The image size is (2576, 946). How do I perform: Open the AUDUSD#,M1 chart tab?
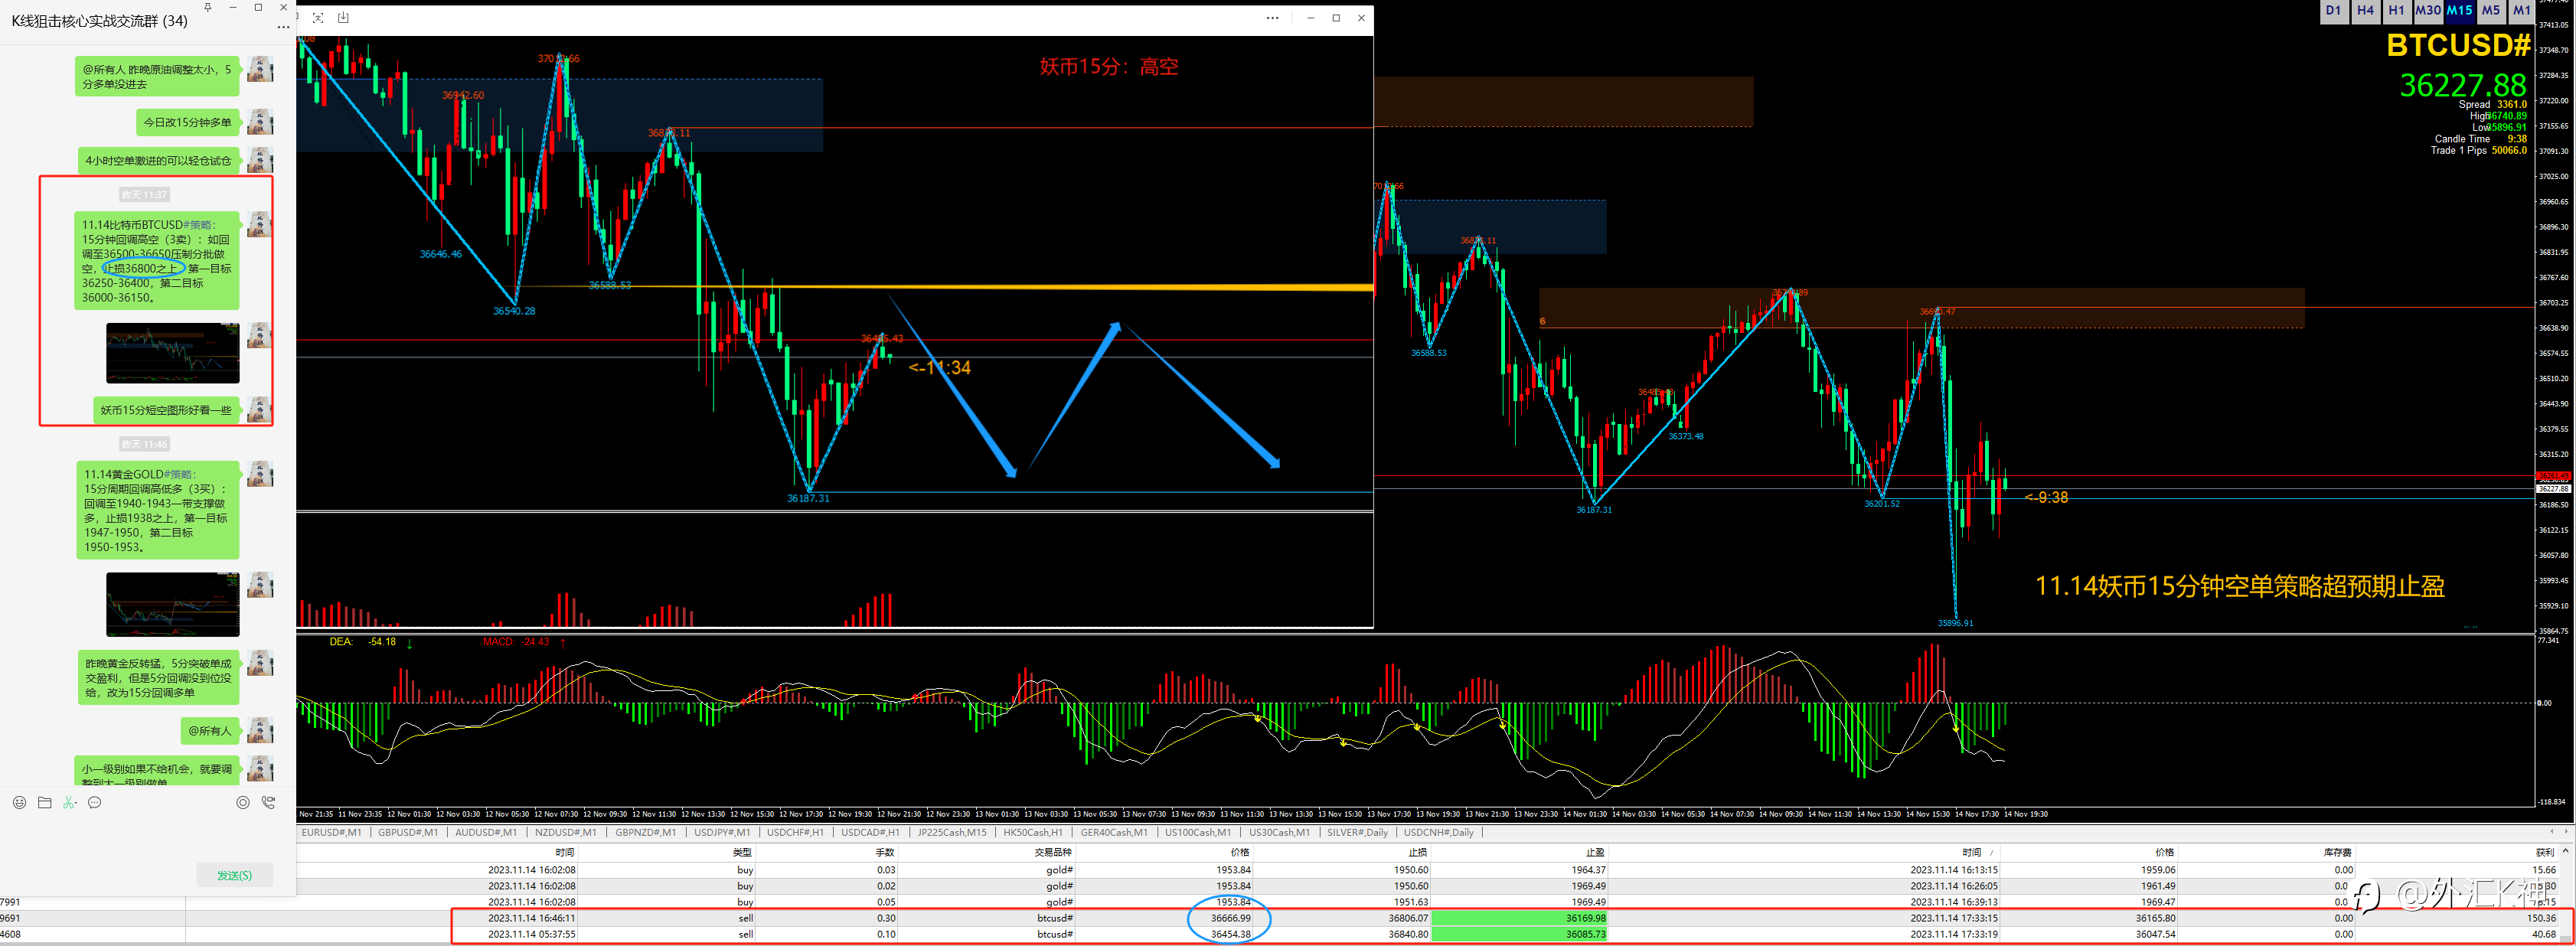pos(486,832)
